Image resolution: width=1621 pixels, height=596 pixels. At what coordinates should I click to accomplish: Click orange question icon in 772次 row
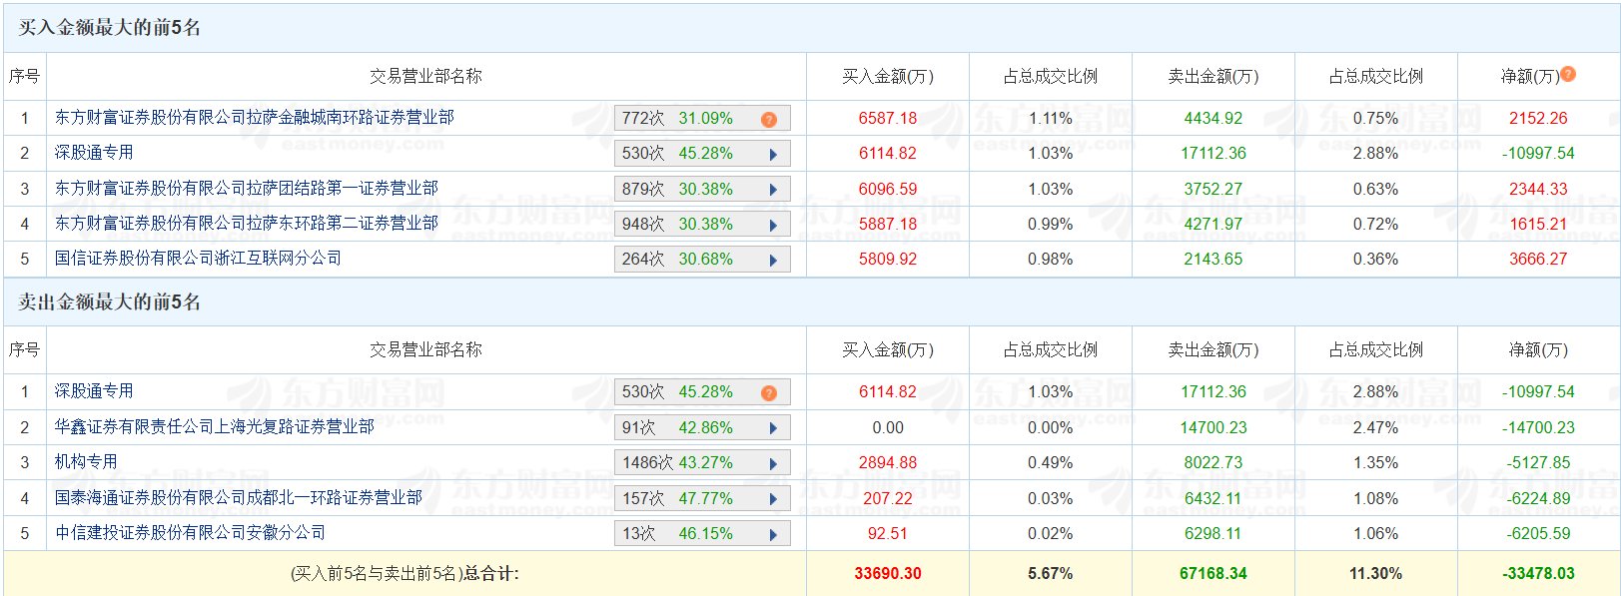[768, 119]
